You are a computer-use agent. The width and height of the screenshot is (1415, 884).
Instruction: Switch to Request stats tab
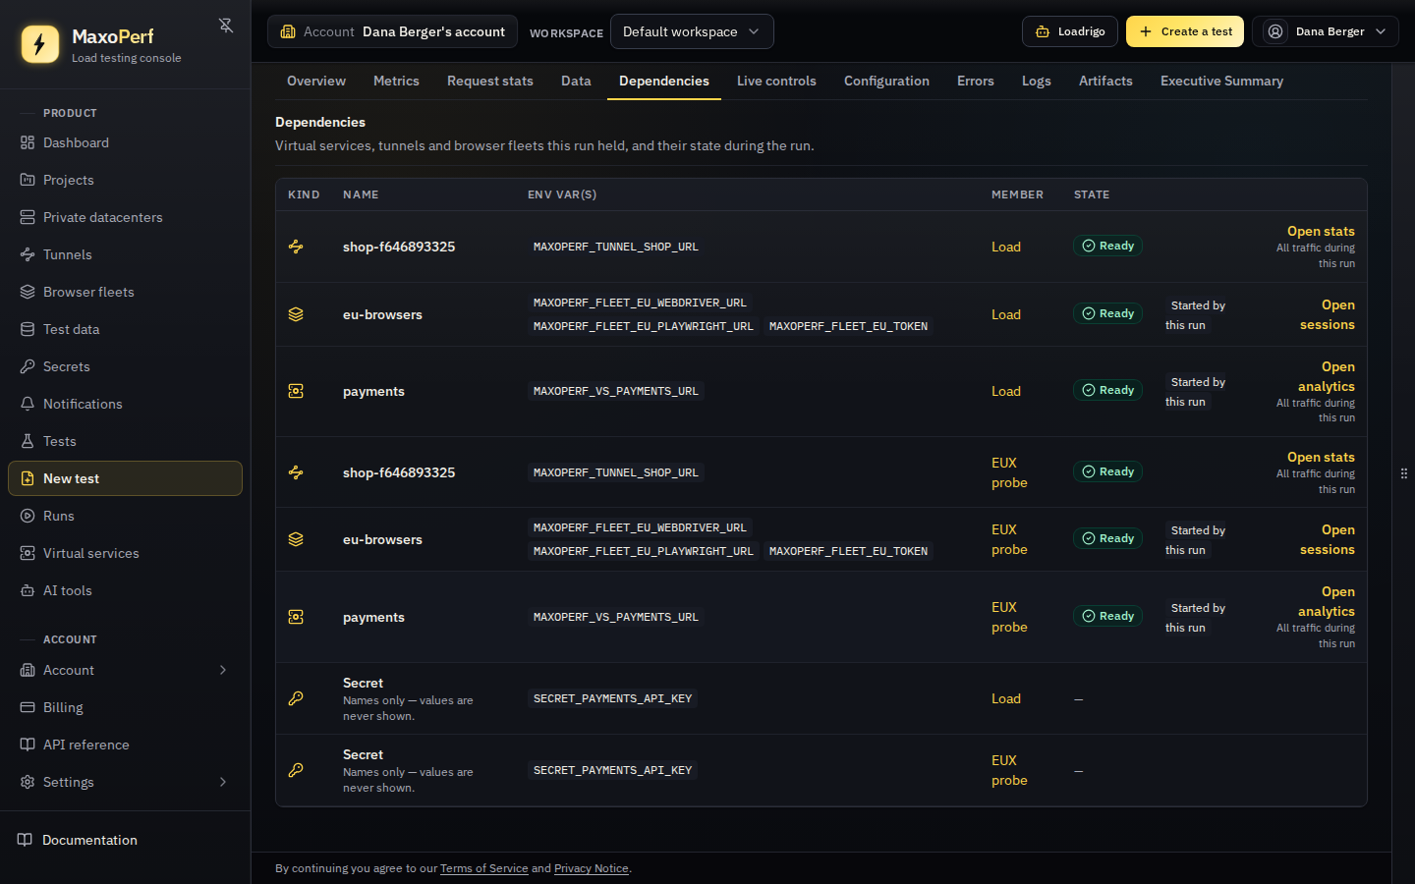pyautogui.click(x=490, y=81)
